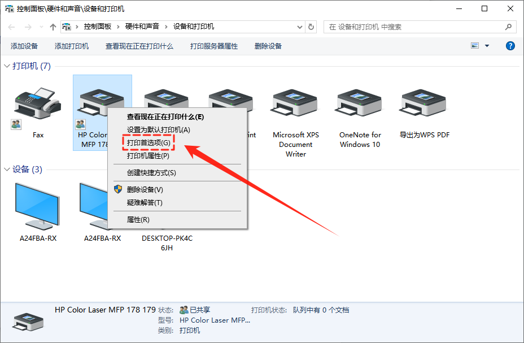This screenshot has height=343, width=524.
Task: Click 添加设备 in the toolbar
Action: 24,46
